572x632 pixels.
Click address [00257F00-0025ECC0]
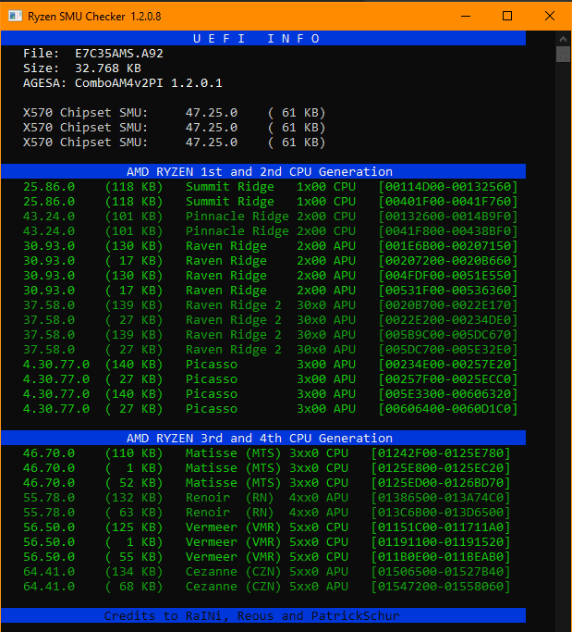coord(447,378)
